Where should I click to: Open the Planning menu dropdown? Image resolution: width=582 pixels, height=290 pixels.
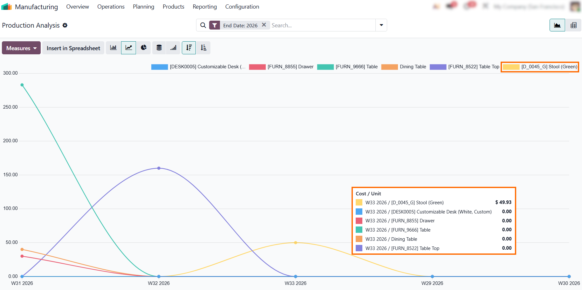tap(143, 7)
